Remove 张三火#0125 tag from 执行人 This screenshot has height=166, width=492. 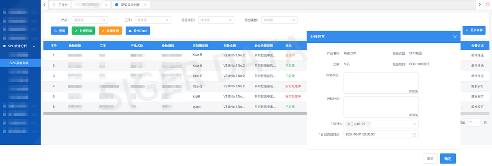pos(368,124)
